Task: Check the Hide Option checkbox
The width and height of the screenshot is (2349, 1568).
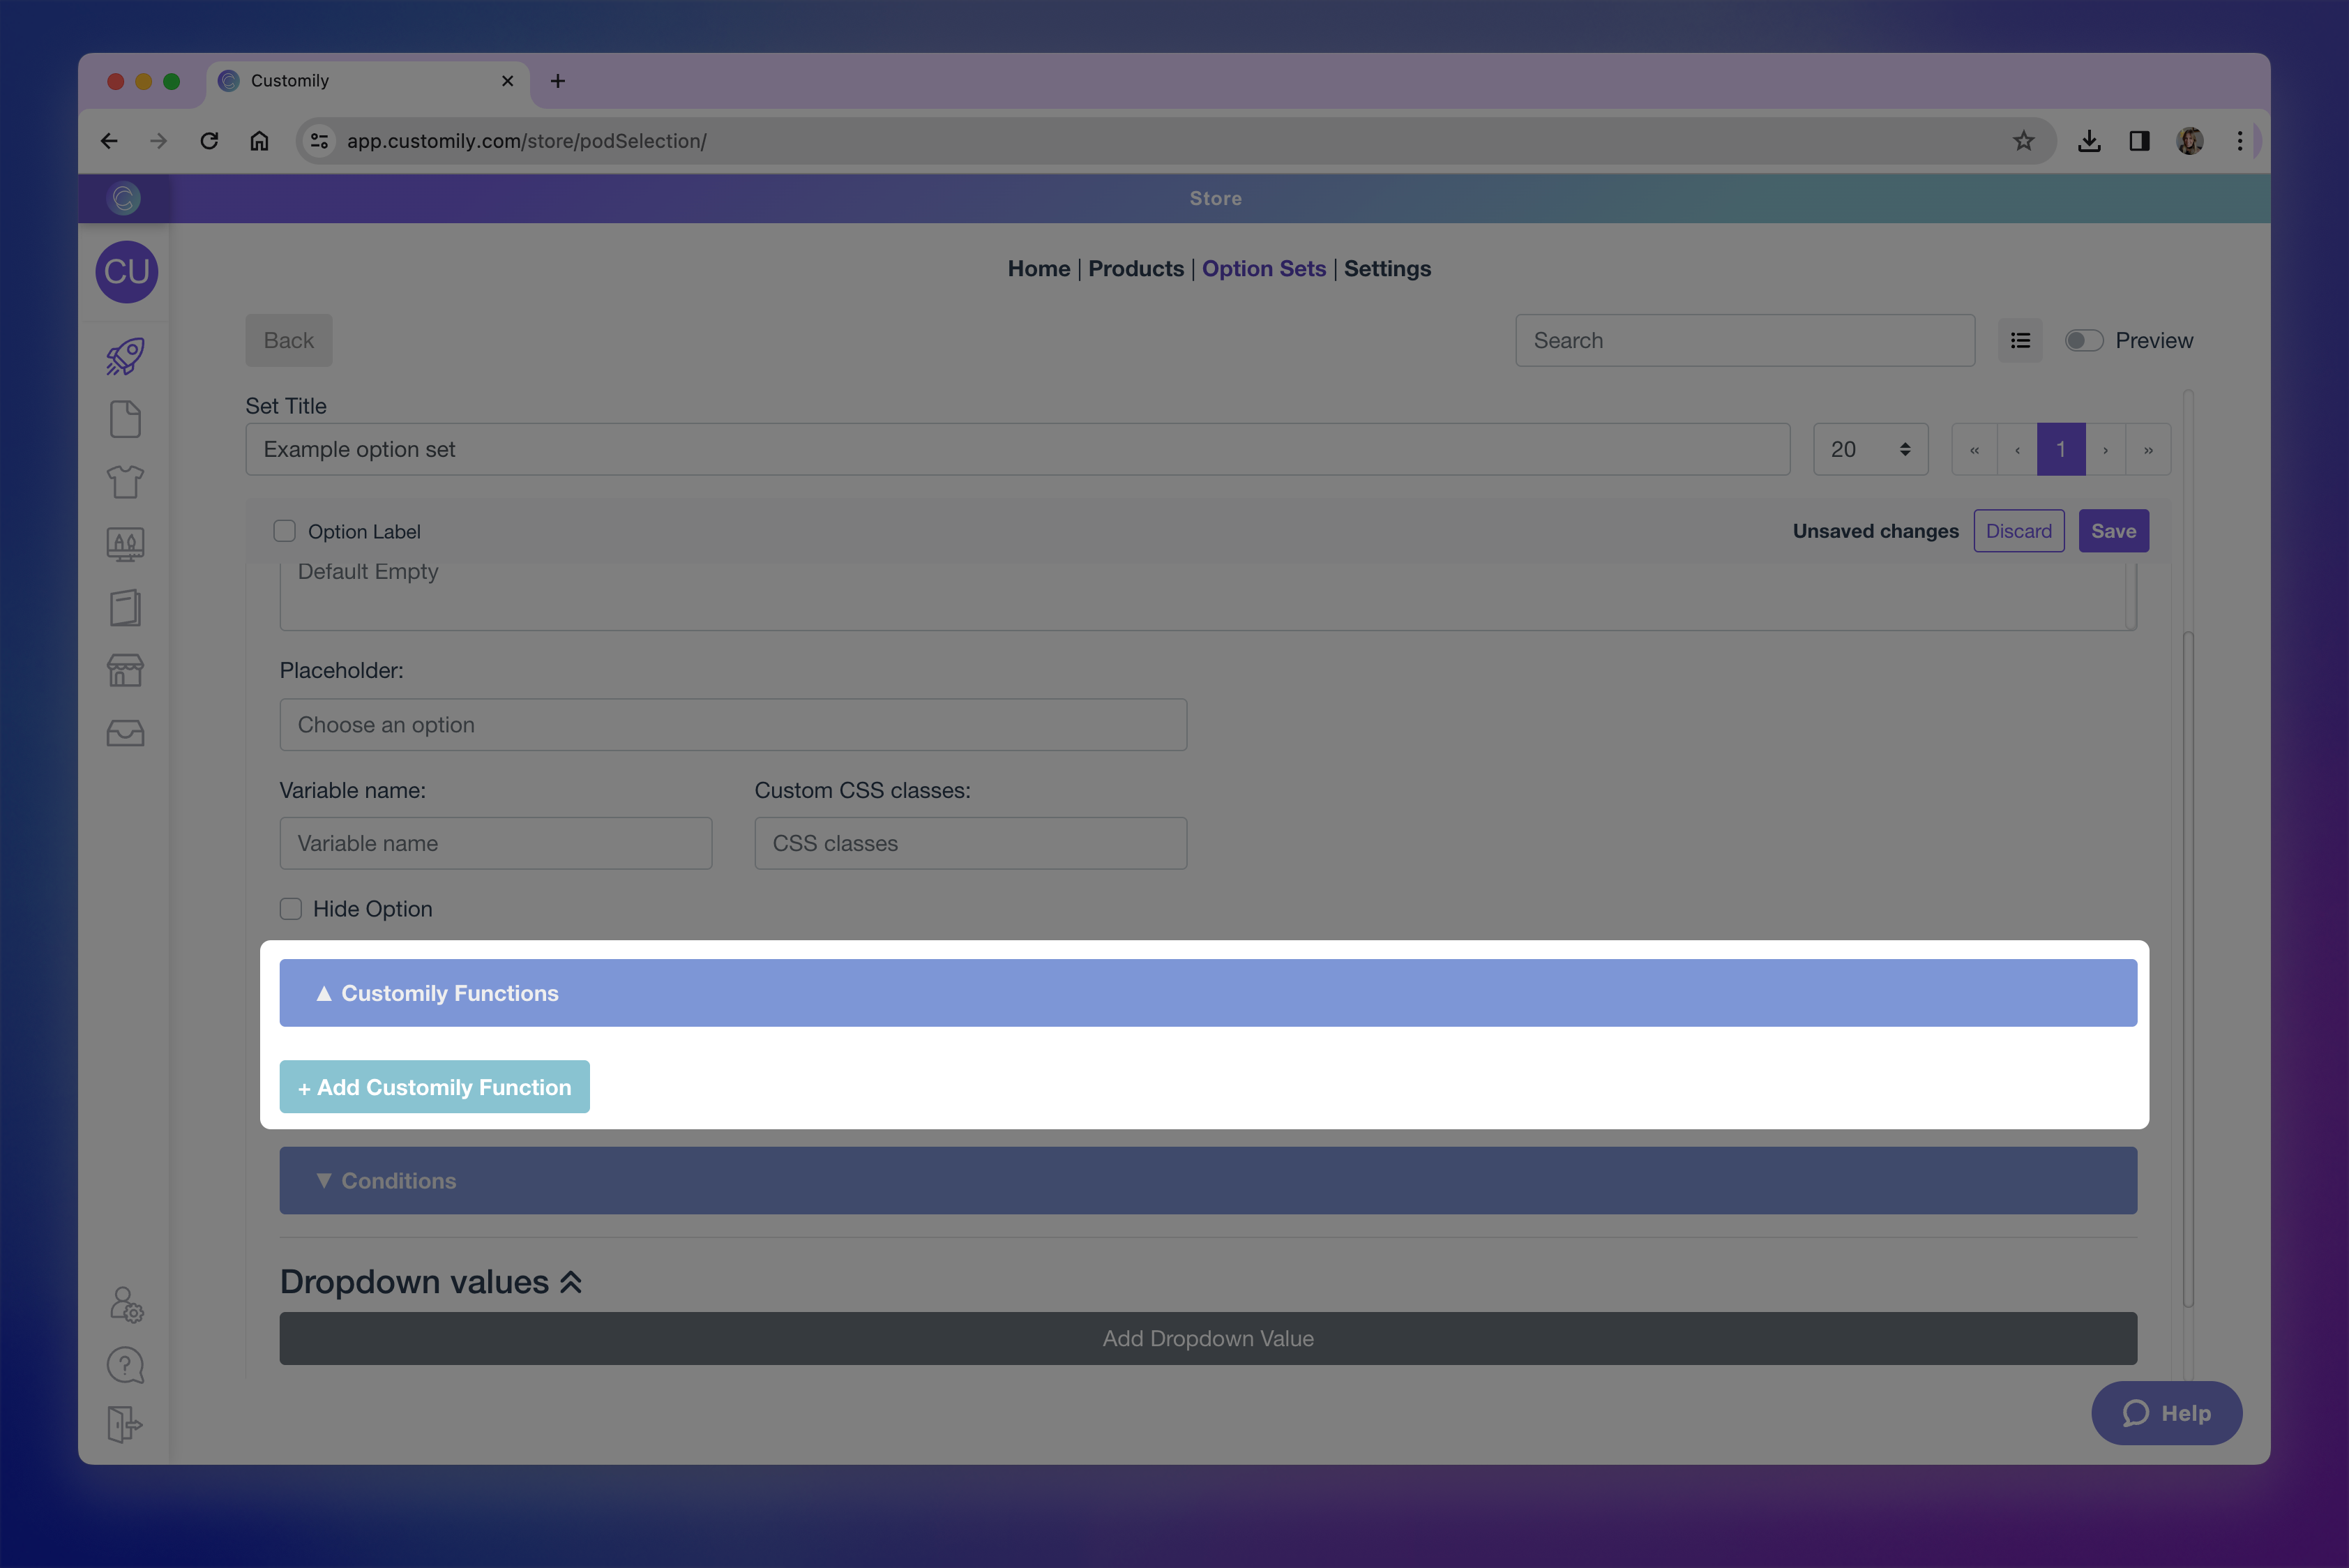Action: pos(291,909)
